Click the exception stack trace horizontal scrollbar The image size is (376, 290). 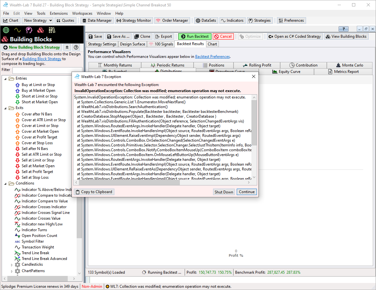[x=129, y=183]
